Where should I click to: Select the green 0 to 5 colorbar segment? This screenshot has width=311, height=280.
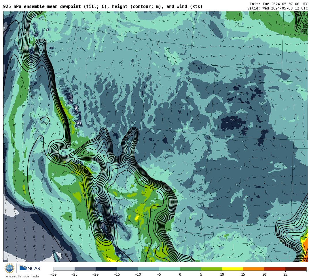pos(190,269)
